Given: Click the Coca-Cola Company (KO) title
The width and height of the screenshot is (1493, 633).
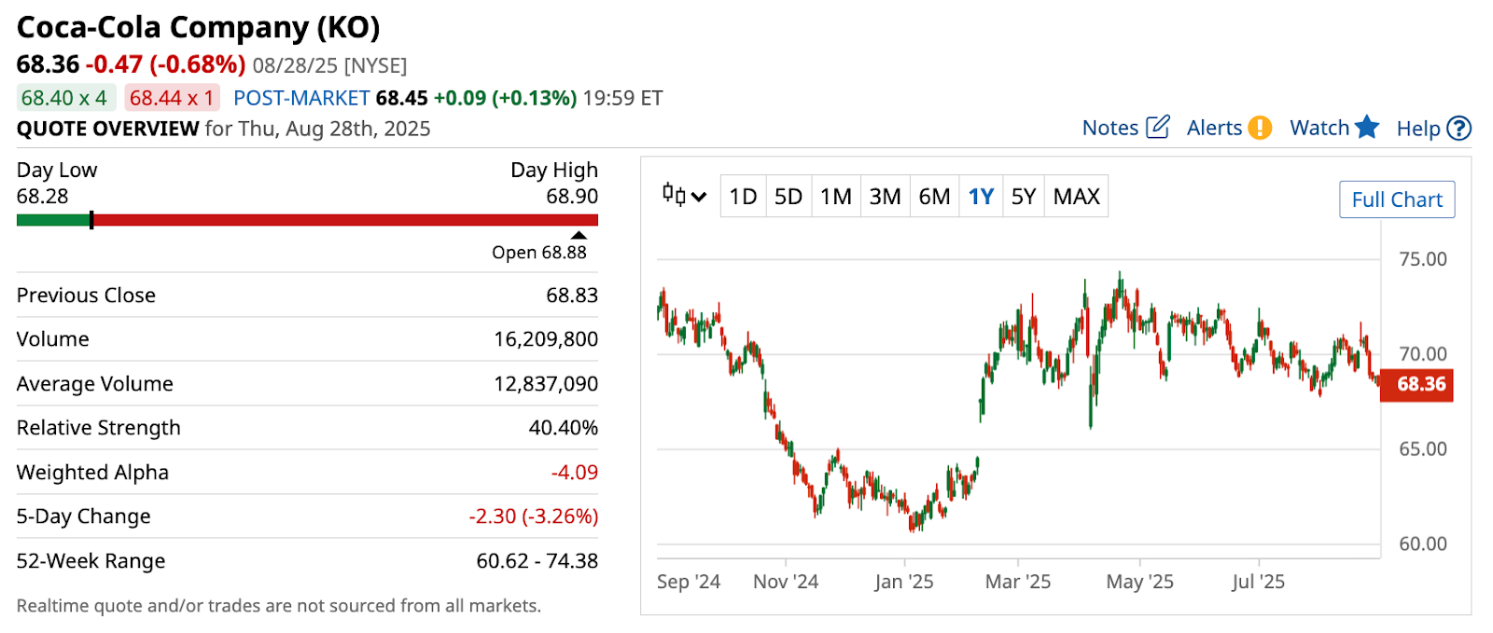Looking at the screenshot, I should [x=198, y=27].
